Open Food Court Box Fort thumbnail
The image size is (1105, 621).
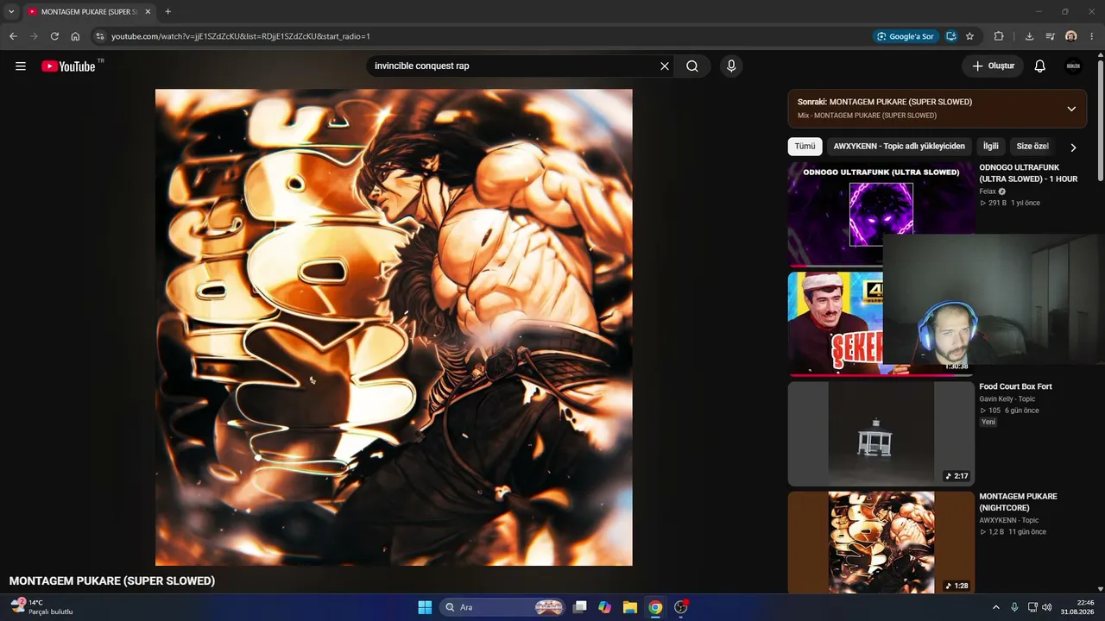pyautogui.click(x=881, y=434)
